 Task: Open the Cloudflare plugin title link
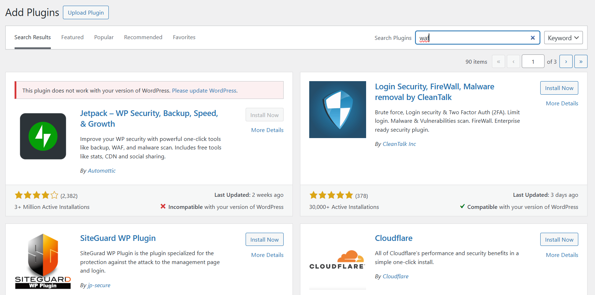[394, 238]
